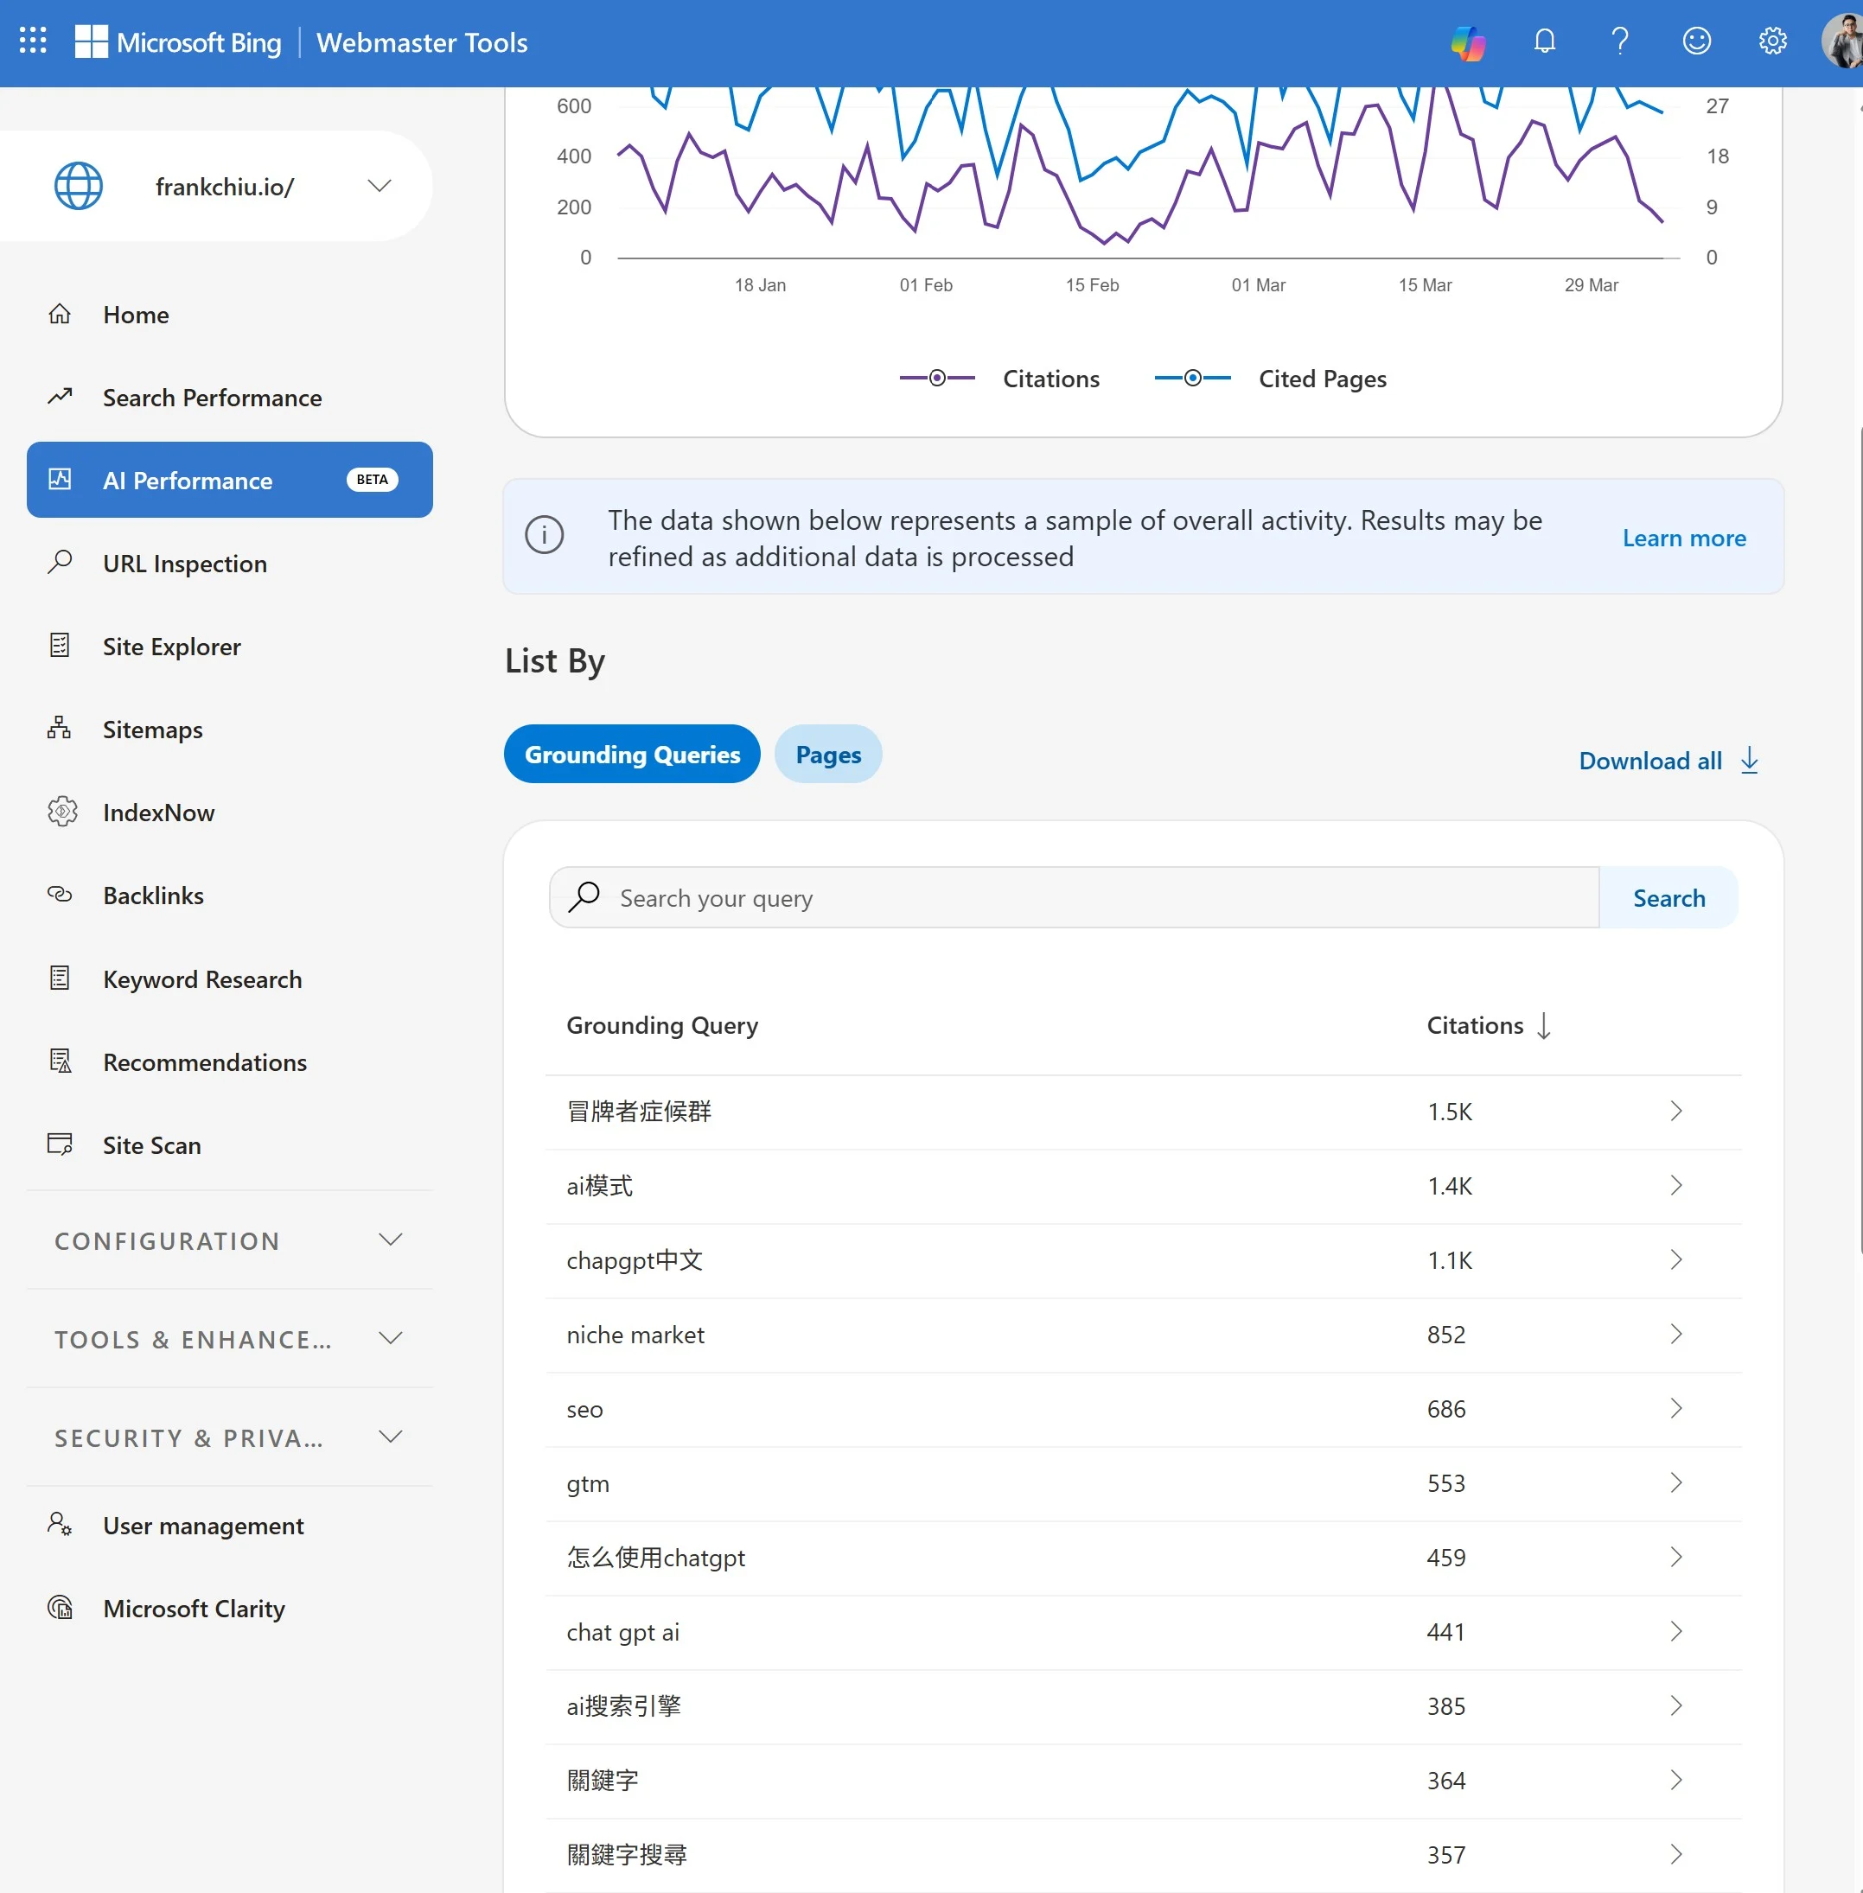Screen dimensions: 1863x1893
Task: Open Search Performance in sidebar
Action: [211, 398]
